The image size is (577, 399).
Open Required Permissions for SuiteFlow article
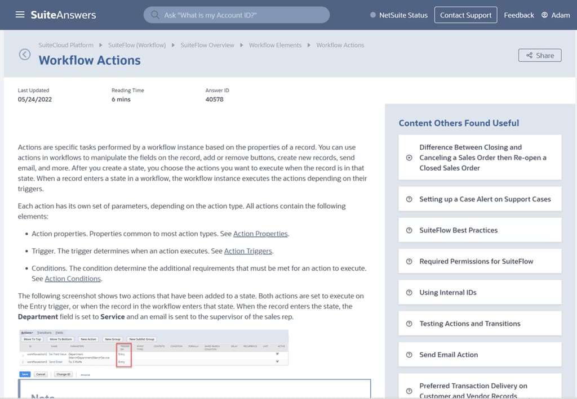[480, 261]
